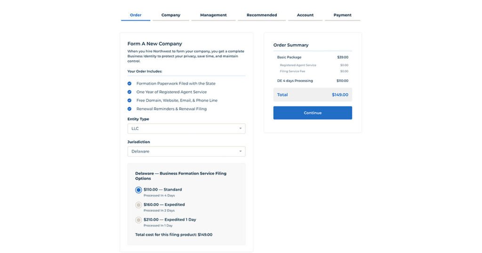Screen dimensions: 482x253
Task: Switch to the Company tab
Action: pyautogui.click(x=171, y=15)
